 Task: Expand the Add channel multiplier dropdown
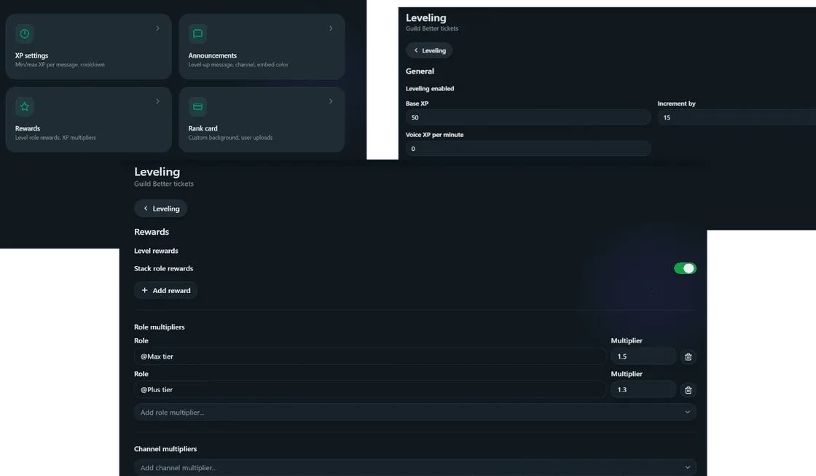[415, 468]
